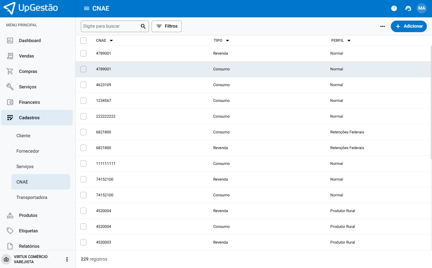Screen dimensions: 432x268
Task: Open the three-dots more options icon
Action: [x=382, y=26]
